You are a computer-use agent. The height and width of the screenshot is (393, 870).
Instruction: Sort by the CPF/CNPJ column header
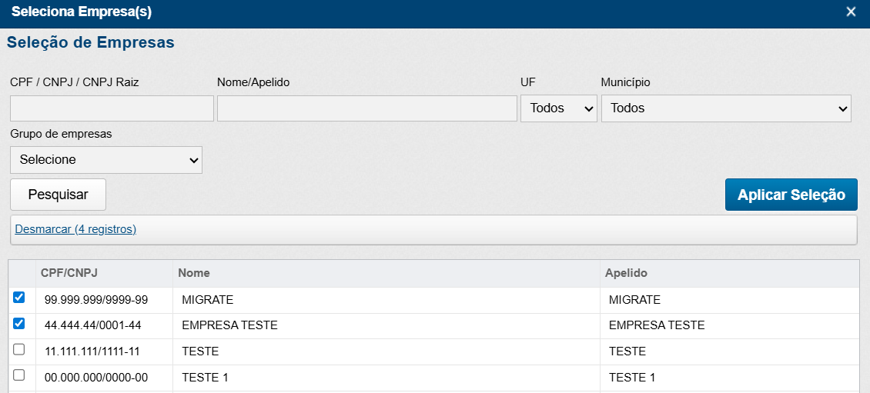pos(69,273)
